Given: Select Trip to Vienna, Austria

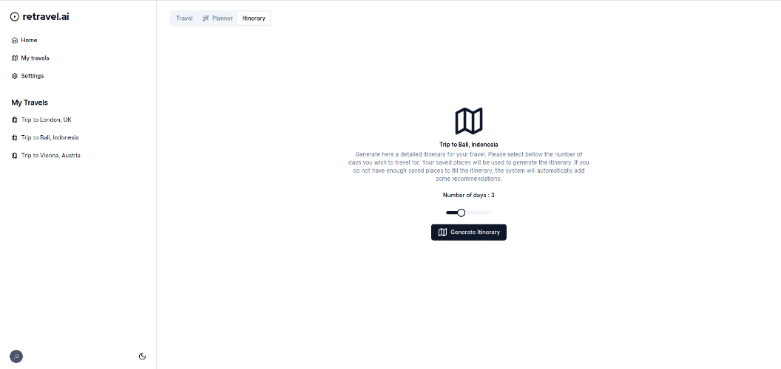Looking at the screenshot, I should point(46,156).
